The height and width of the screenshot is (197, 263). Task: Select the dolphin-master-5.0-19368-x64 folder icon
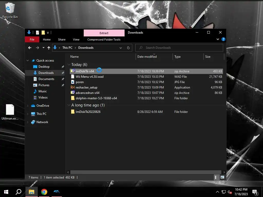pos(73,98)
